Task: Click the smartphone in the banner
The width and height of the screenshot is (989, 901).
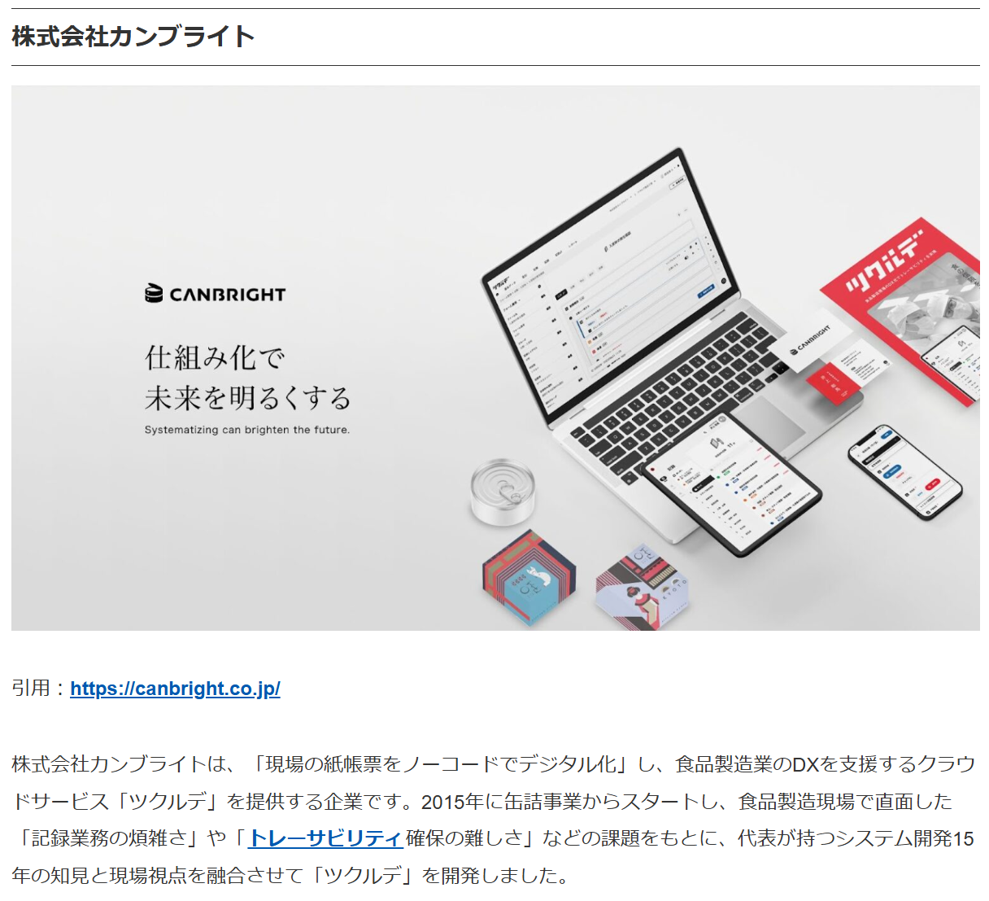Action: pos(904,470)
